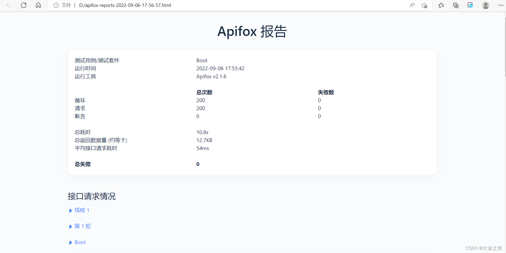
Task: Select the 总失败 label
Action: [x=83, y=164]
